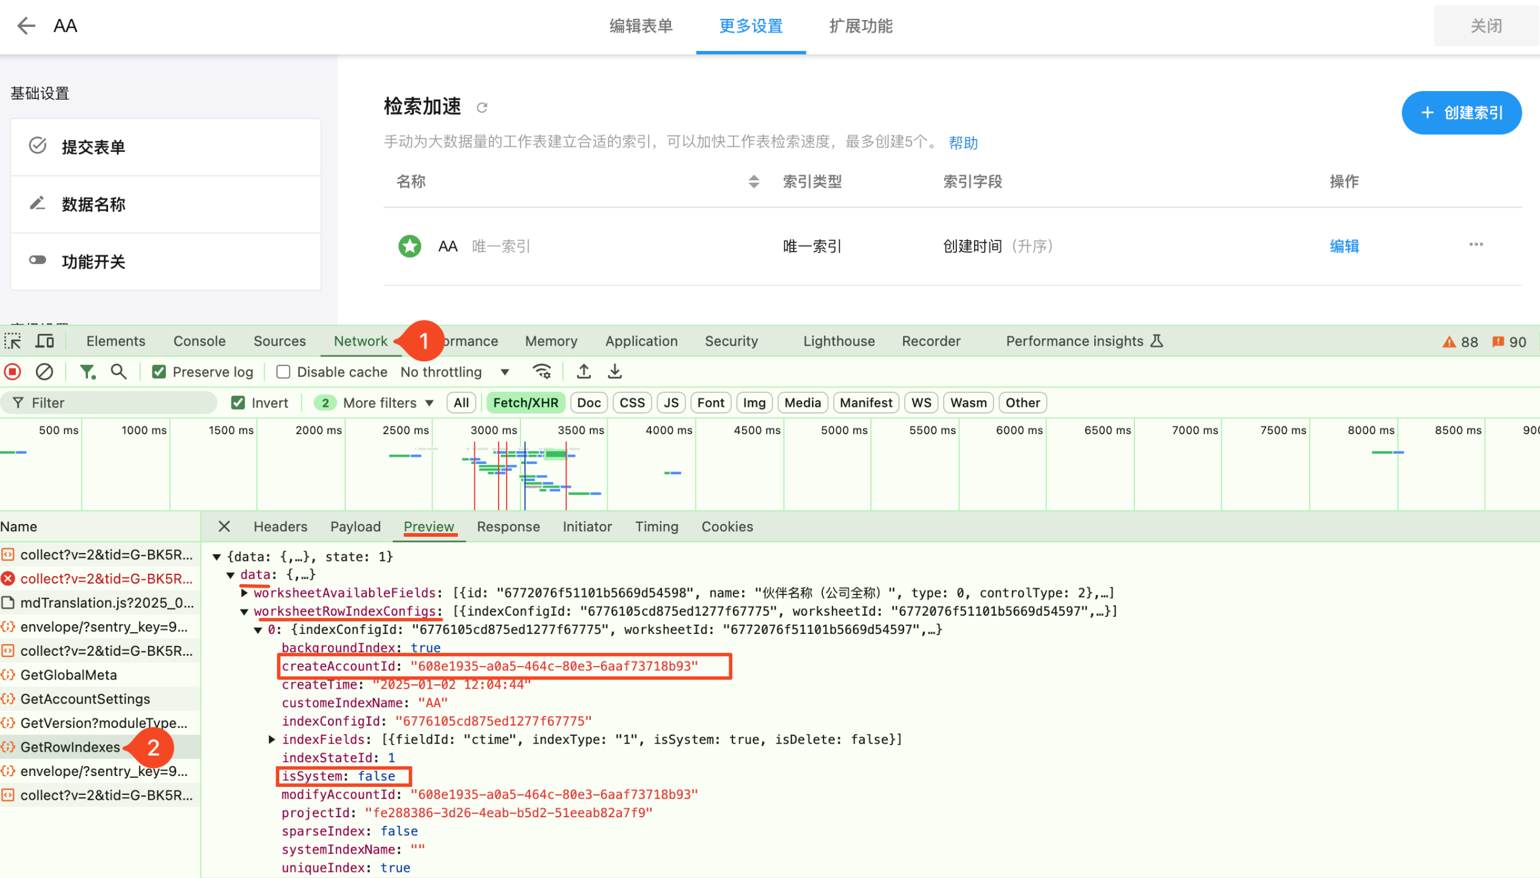Image resolution: width=1540 pixels, height=878 pixels.
Task: Open the No throttling dropdown
Action: [x=454, y=372]
